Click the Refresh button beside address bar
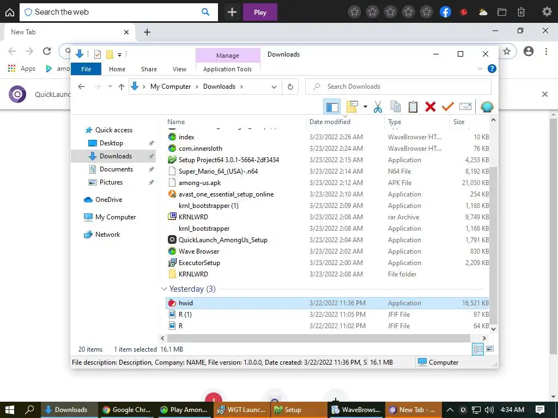The image size is (558, 418). (x=290, y=87)
